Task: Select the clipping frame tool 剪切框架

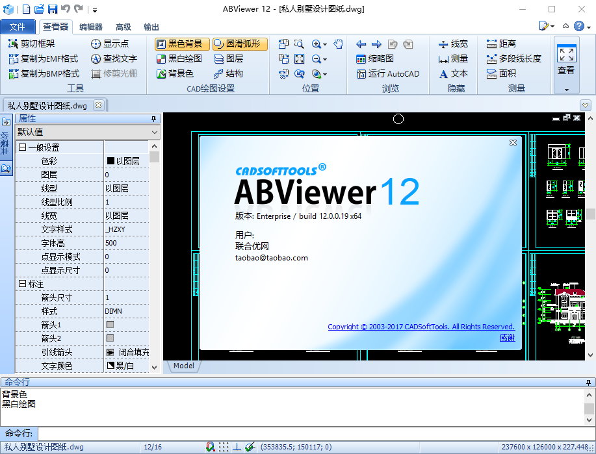Action: click(32, 44)
